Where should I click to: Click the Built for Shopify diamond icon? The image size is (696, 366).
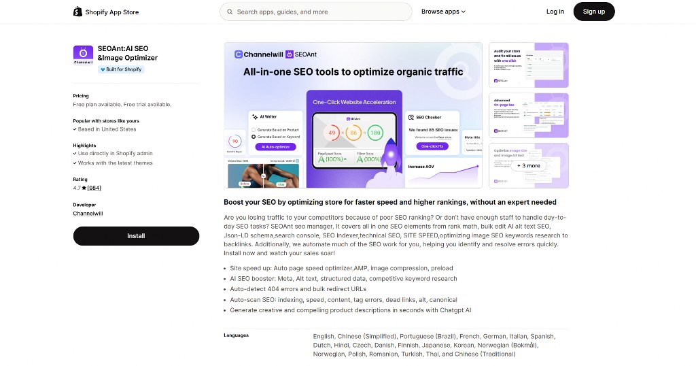pyautogui.click(x=103, y=69)
